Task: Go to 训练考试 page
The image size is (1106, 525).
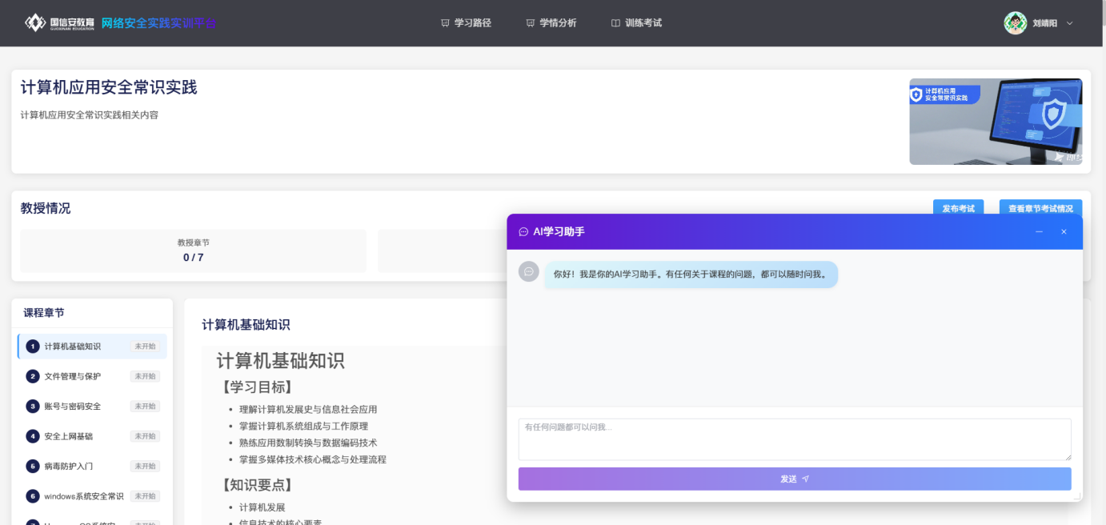Action: (x=636, y=23)
